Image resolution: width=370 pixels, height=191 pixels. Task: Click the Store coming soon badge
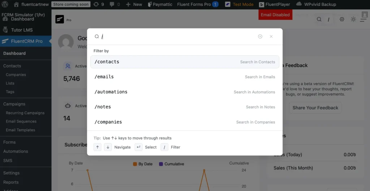click(x=71, y=4)
